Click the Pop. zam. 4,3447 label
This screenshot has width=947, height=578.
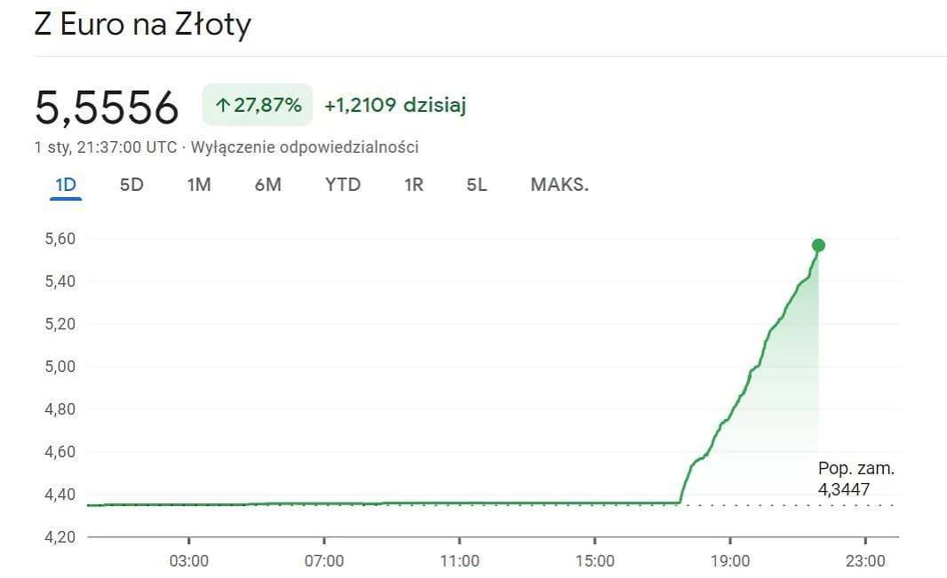coord(856,479)
